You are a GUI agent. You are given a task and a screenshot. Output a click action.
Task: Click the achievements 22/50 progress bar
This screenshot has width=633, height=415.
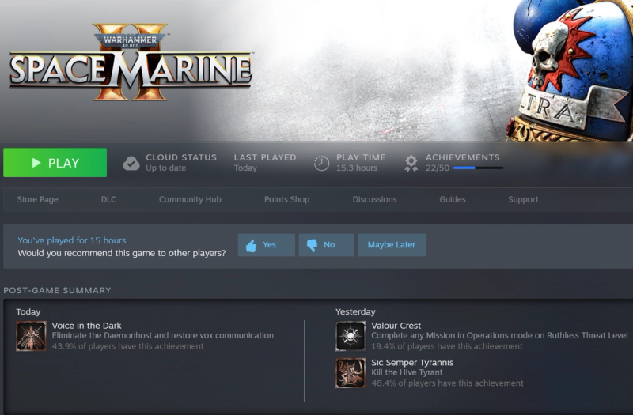click(x=478, y=168)
